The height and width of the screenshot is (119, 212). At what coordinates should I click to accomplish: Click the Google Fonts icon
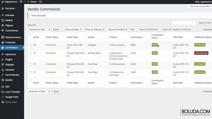pyautogui.click(x=3, y=97)
